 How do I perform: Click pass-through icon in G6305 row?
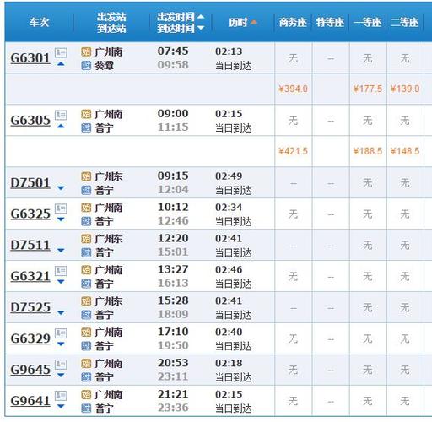(86, 128)
